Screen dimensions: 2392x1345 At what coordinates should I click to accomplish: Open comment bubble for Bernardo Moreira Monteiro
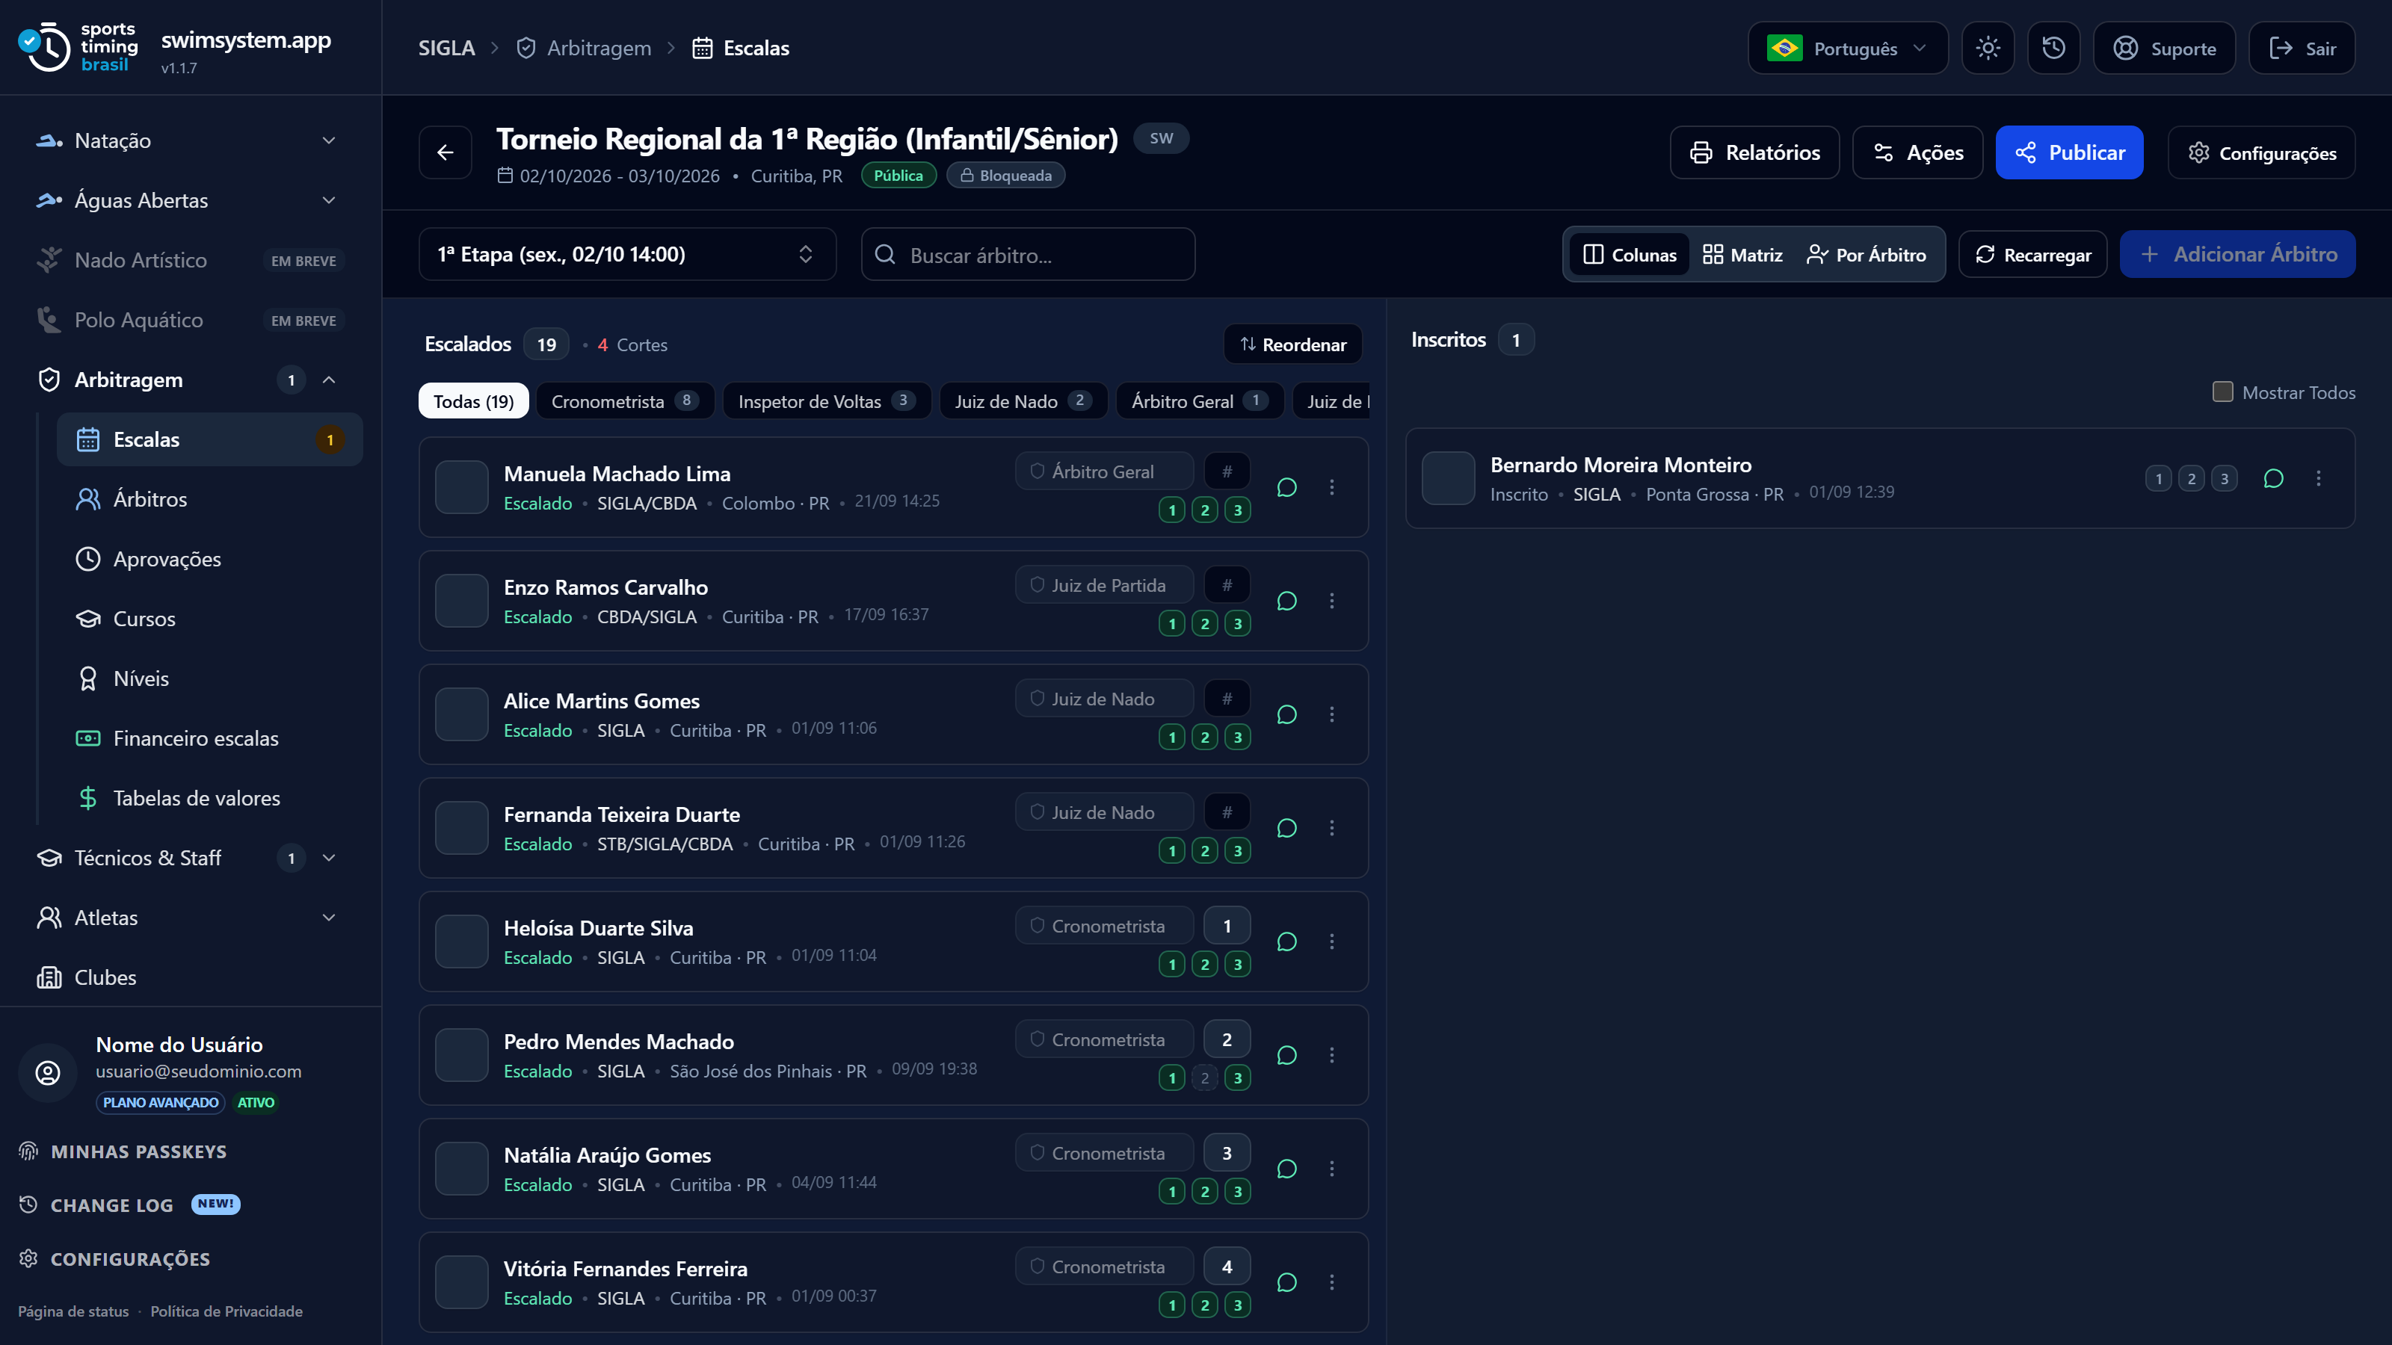tap(2273, 478)
